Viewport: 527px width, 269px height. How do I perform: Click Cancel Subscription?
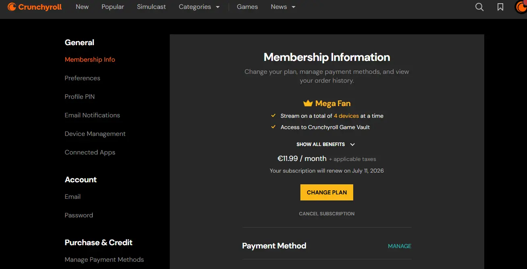[x=327, y=214]
